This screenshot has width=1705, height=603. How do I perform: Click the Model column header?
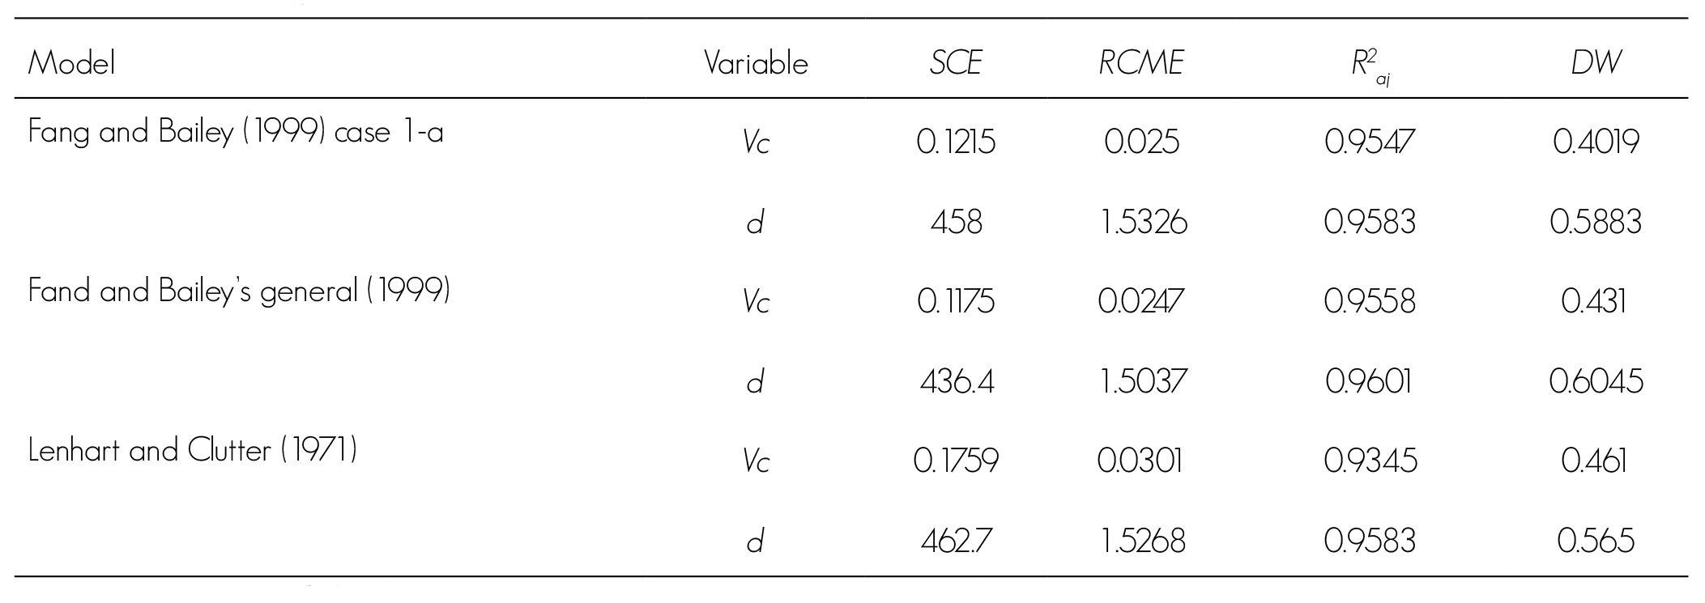pos(71,62)
